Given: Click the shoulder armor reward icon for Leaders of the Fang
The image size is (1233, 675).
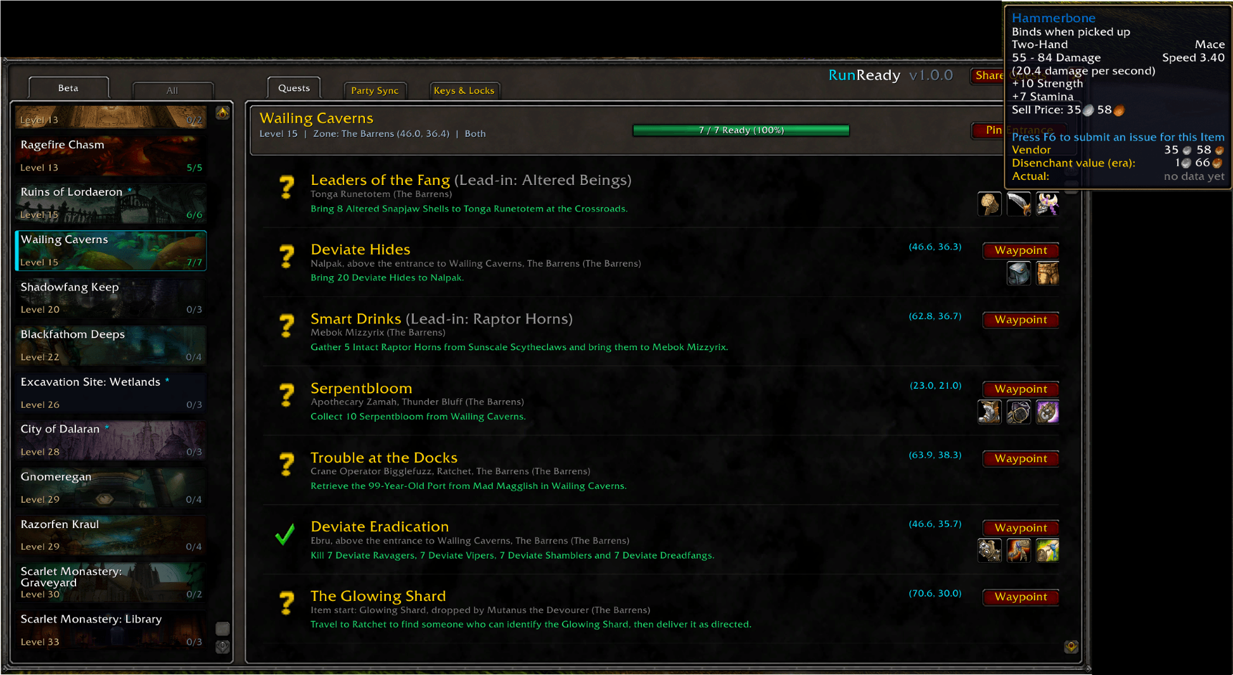Looking at the screenshot, I should tap(990, 204).
